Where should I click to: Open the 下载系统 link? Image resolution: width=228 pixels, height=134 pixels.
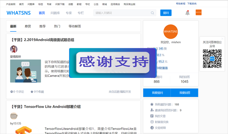coord(192,4)
